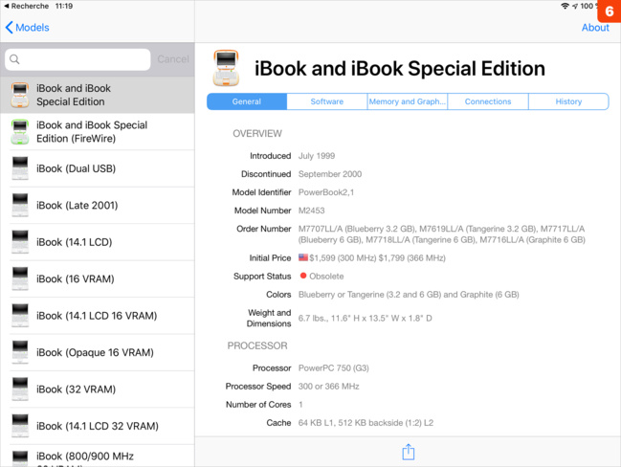
Task: Select the green iBook FireWire thumbnail
Action: [x=20, y=132]
